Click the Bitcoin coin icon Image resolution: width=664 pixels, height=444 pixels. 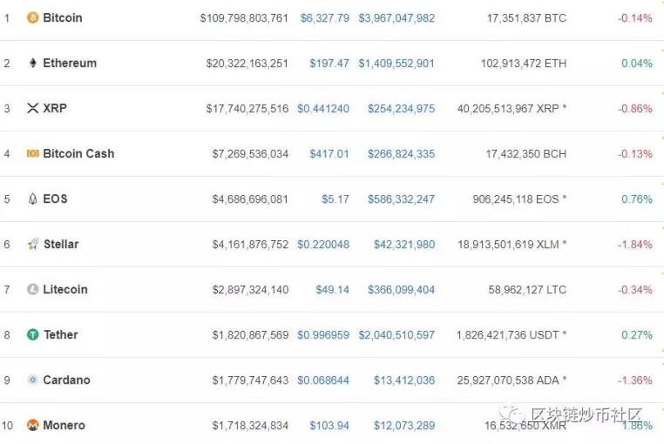click(x=33, y=17)
